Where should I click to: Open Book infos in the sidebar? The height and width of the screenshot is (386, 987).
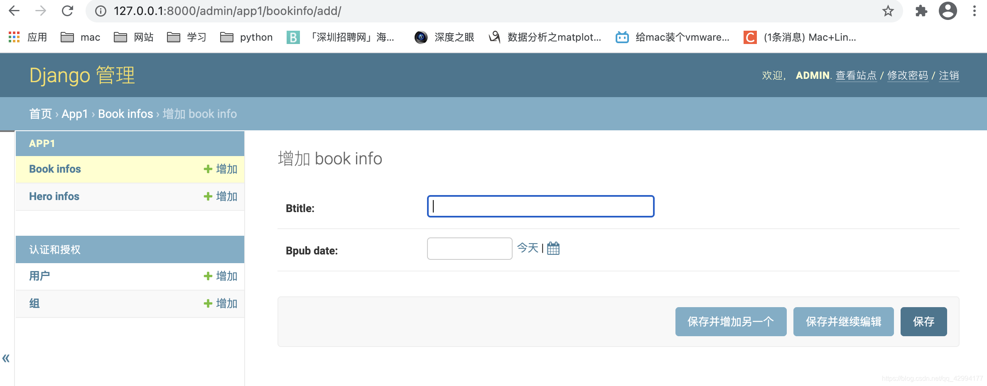pos(55,169)
